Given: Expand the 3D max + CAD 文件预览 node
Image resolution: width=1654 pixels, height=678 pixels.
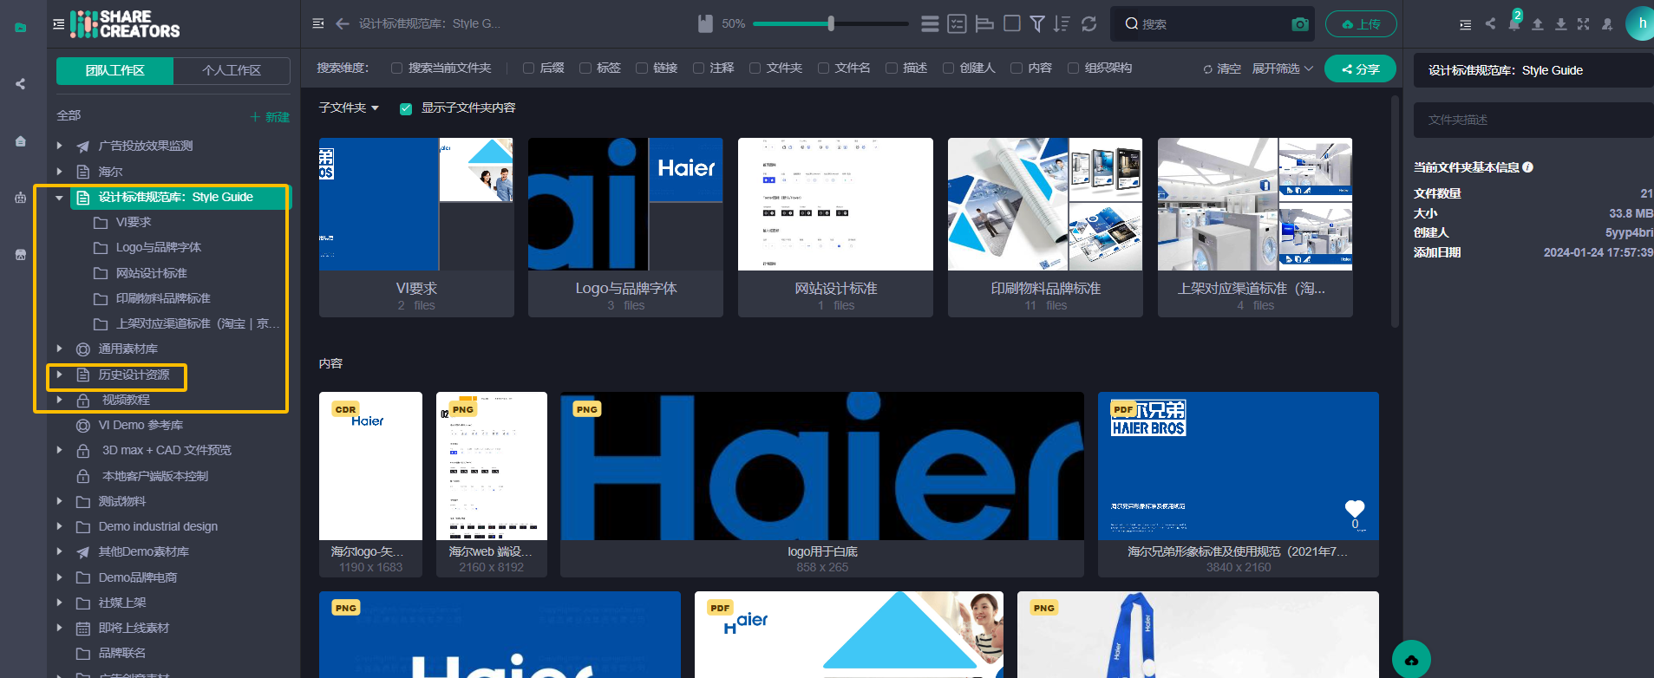Looking at the screenshot, I should tap(59, 450).
